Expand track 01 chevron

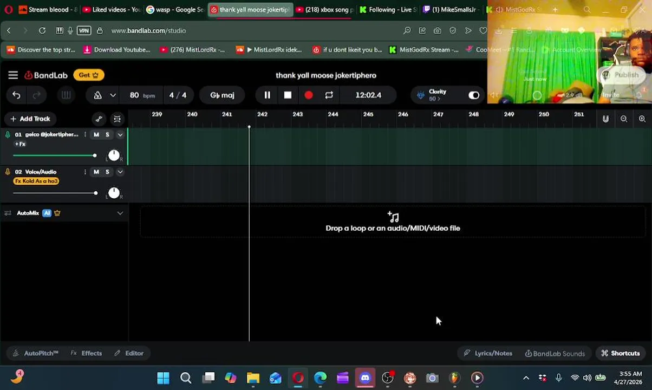[120, 134]
